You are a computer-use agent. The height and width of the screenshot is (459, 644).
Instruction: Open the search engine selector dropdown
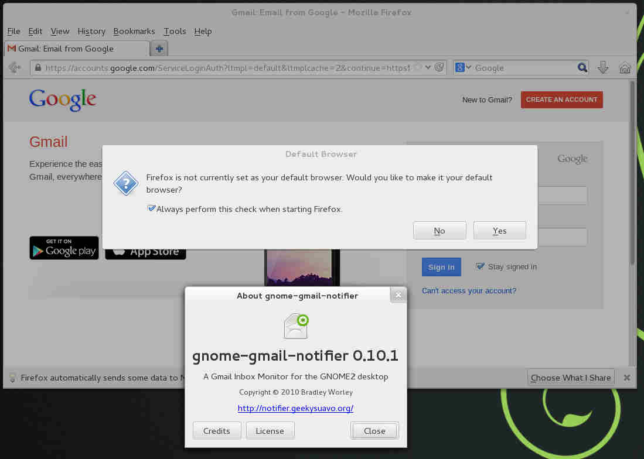[x=464, y=67]
